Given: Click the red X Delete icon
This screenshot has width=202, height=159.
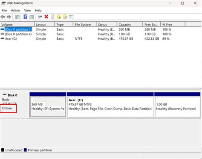Looking at the screenshot, I should (x=46, y=17).
